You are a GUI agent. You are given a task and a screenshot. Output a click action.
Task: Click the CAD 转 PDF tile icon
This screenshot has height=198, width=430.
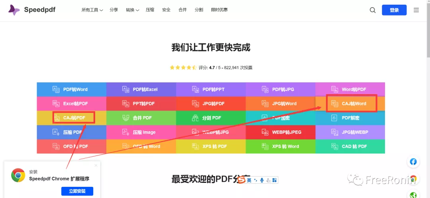pos(334,146)
